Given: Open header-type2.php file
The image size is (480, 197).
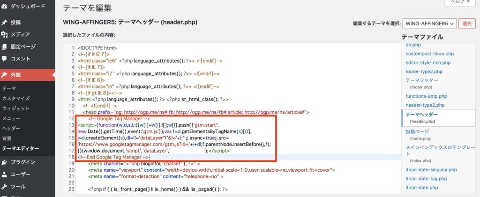Looking at the screenshot, I should 425,105.
